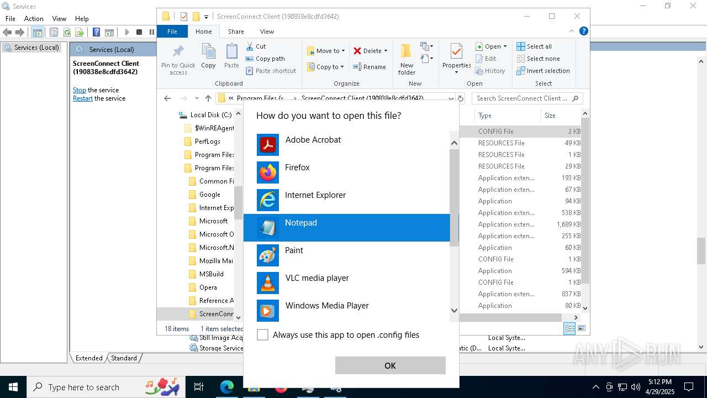Screen dimensions: 707x398
Task: Switch to large icons view button
Action: pyautogui.click(x=581, y=328)
